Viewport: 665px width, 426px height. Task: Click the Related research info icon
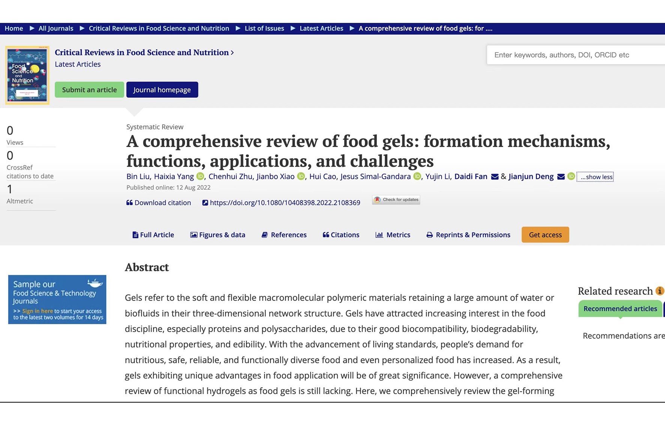(659, 291)
